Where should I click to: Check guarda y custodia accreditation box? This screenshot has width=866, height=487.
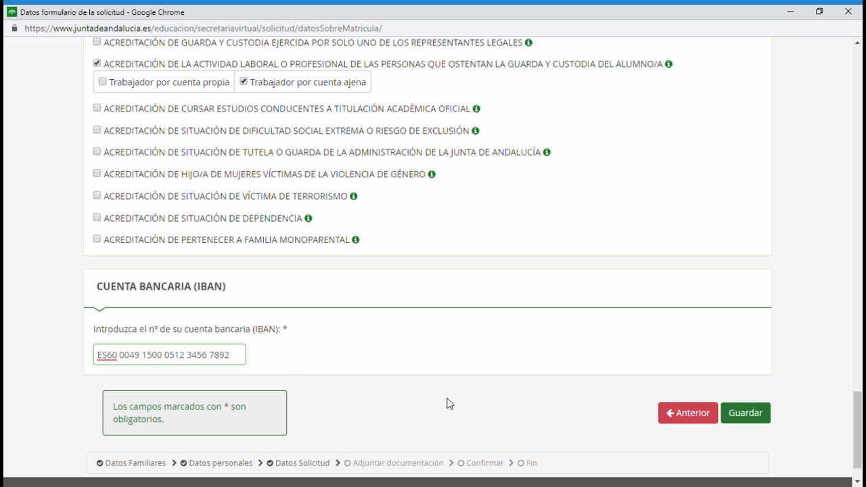tap(97, 42)
